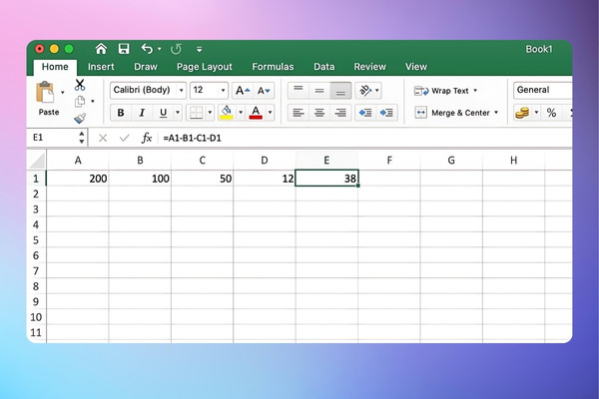The width and height of the screenshot is (599, 399).
Task: Toggle Italic formatting
Action: 142,113
